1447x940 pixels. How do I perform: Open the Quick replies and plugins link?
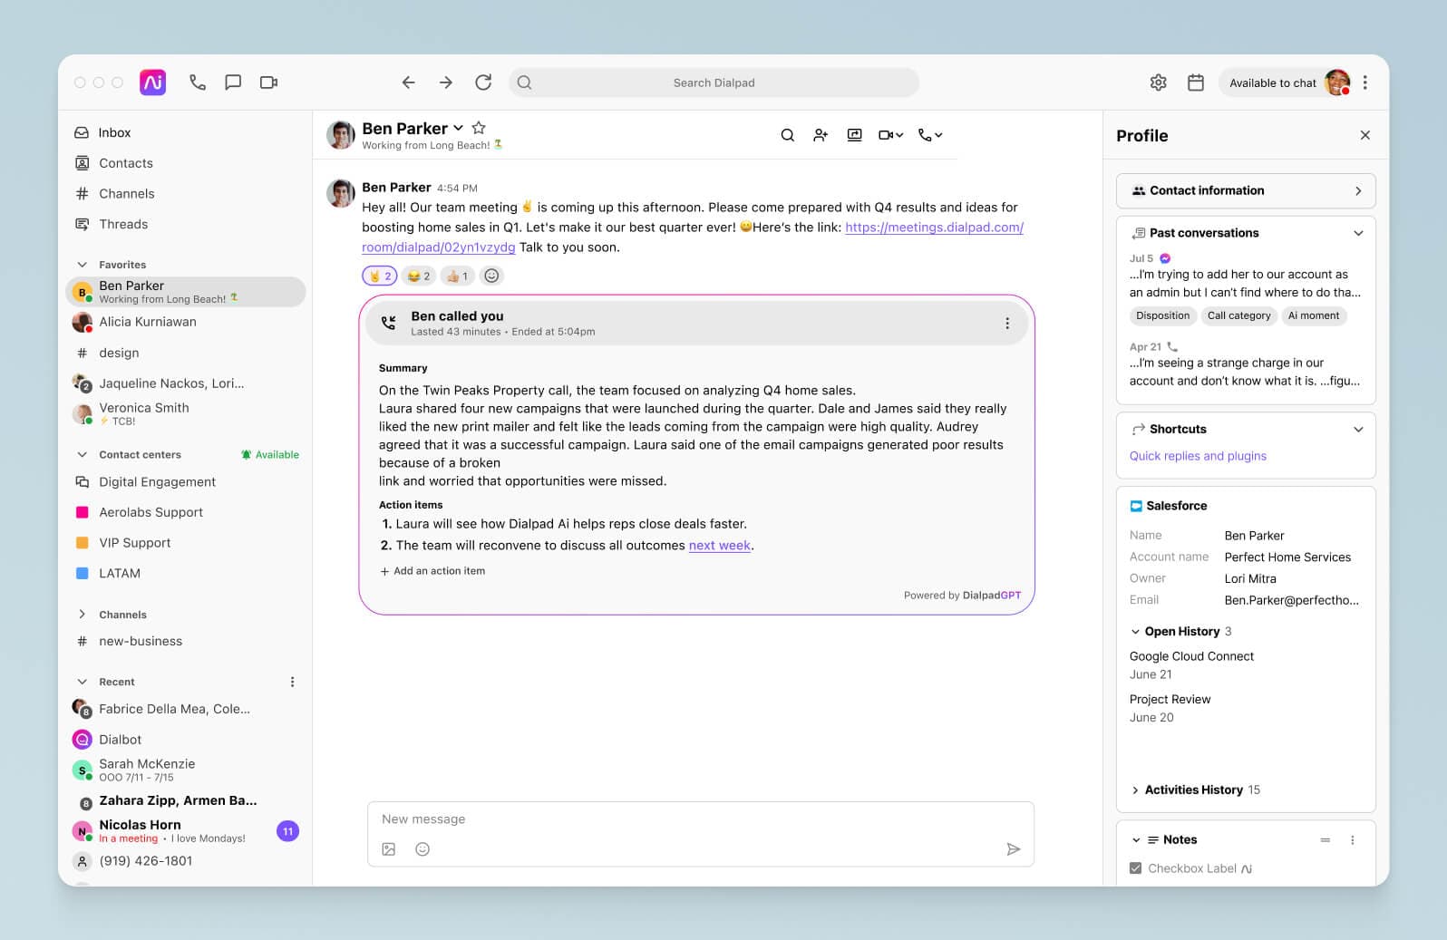coord(1197,456)
